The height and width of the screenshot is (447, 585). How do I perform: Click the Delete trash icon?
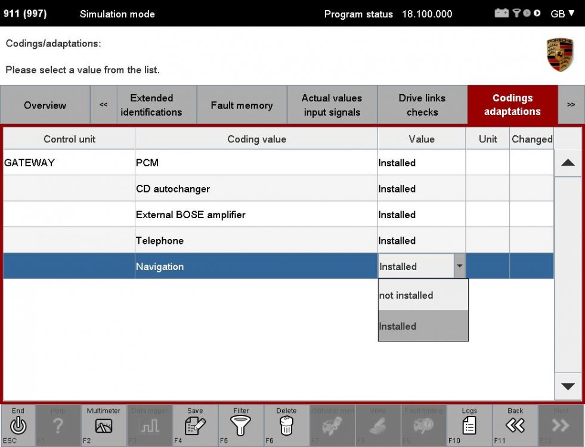click(286, 425)
